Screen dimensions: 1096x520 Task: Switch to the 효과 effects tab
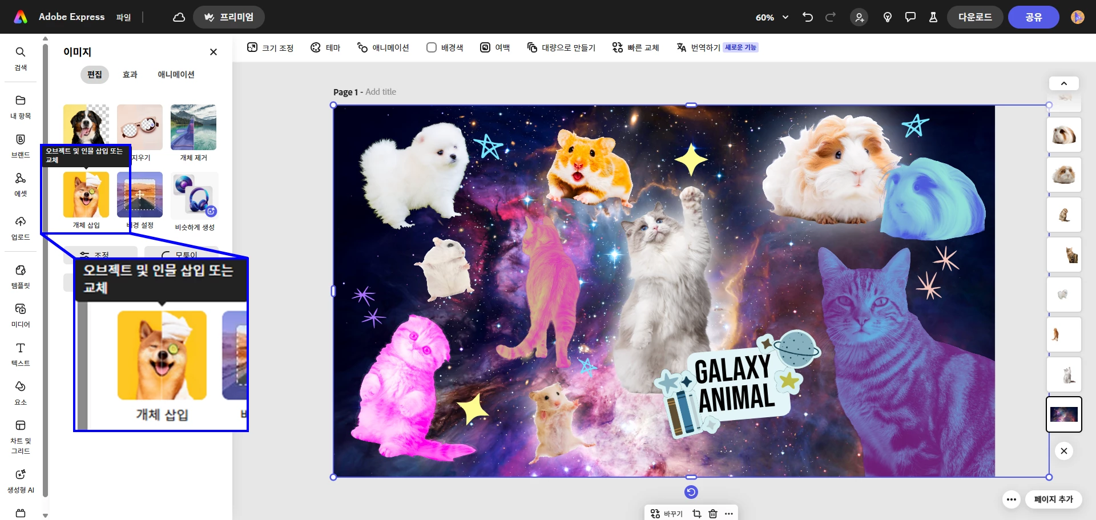[130, 74]
